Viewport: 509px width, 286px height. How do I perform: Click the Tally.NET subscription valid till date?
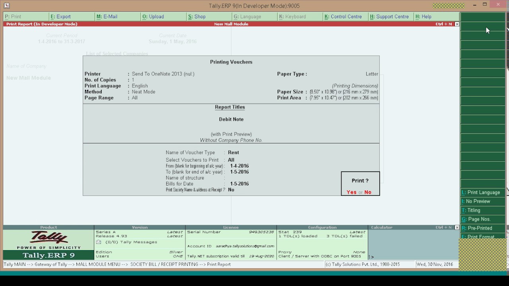262,256
